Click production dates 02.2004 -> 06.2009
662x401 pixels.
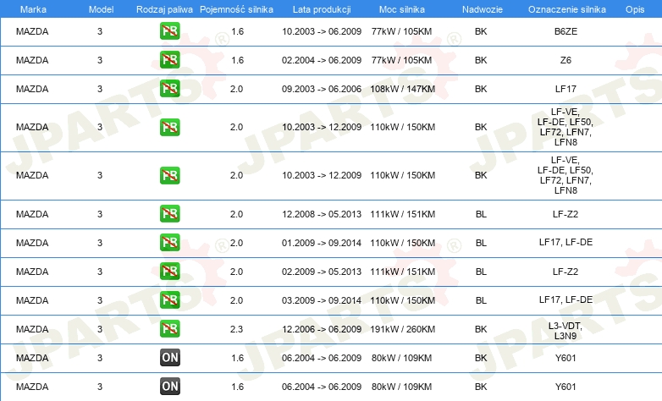point(322,60)
